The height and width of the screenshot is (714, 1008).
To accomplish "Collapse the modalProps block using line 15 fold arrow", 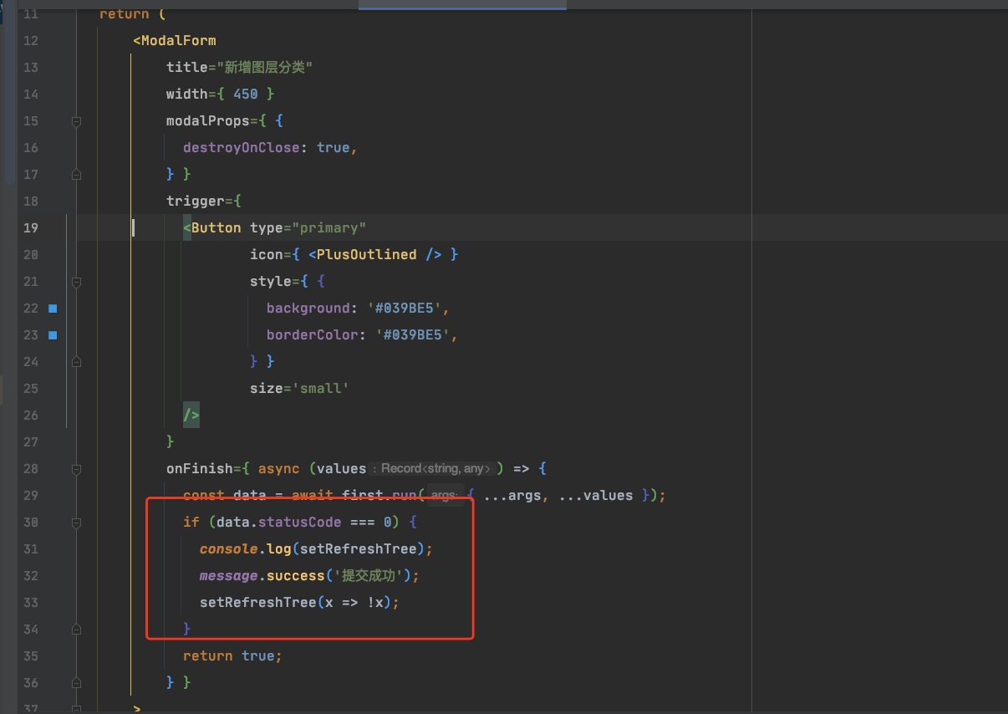I will [x=76, y=120].
